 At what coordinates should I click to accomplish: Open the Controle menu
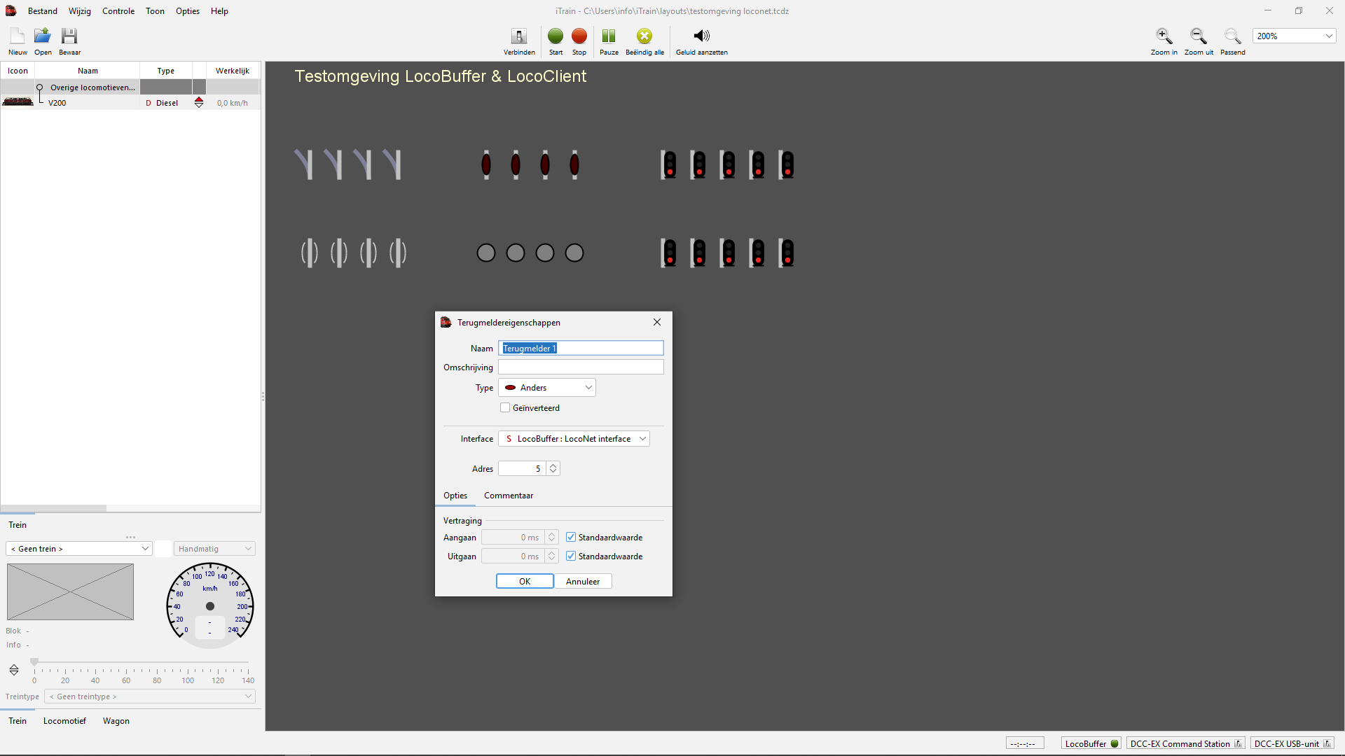pos(118,11)
